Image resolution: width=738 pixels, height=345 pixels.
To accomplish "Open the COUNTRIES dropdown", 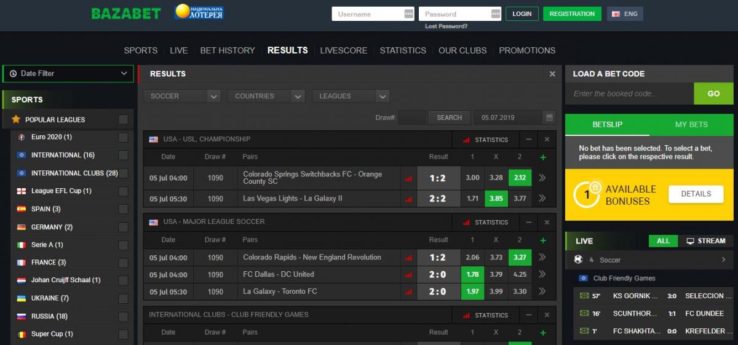I will (x=266, y=96).
